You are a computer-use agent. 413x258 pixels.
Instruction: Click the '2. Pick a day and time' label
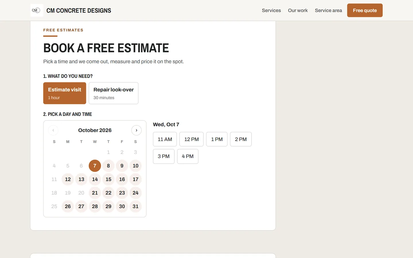coord(68,114)
